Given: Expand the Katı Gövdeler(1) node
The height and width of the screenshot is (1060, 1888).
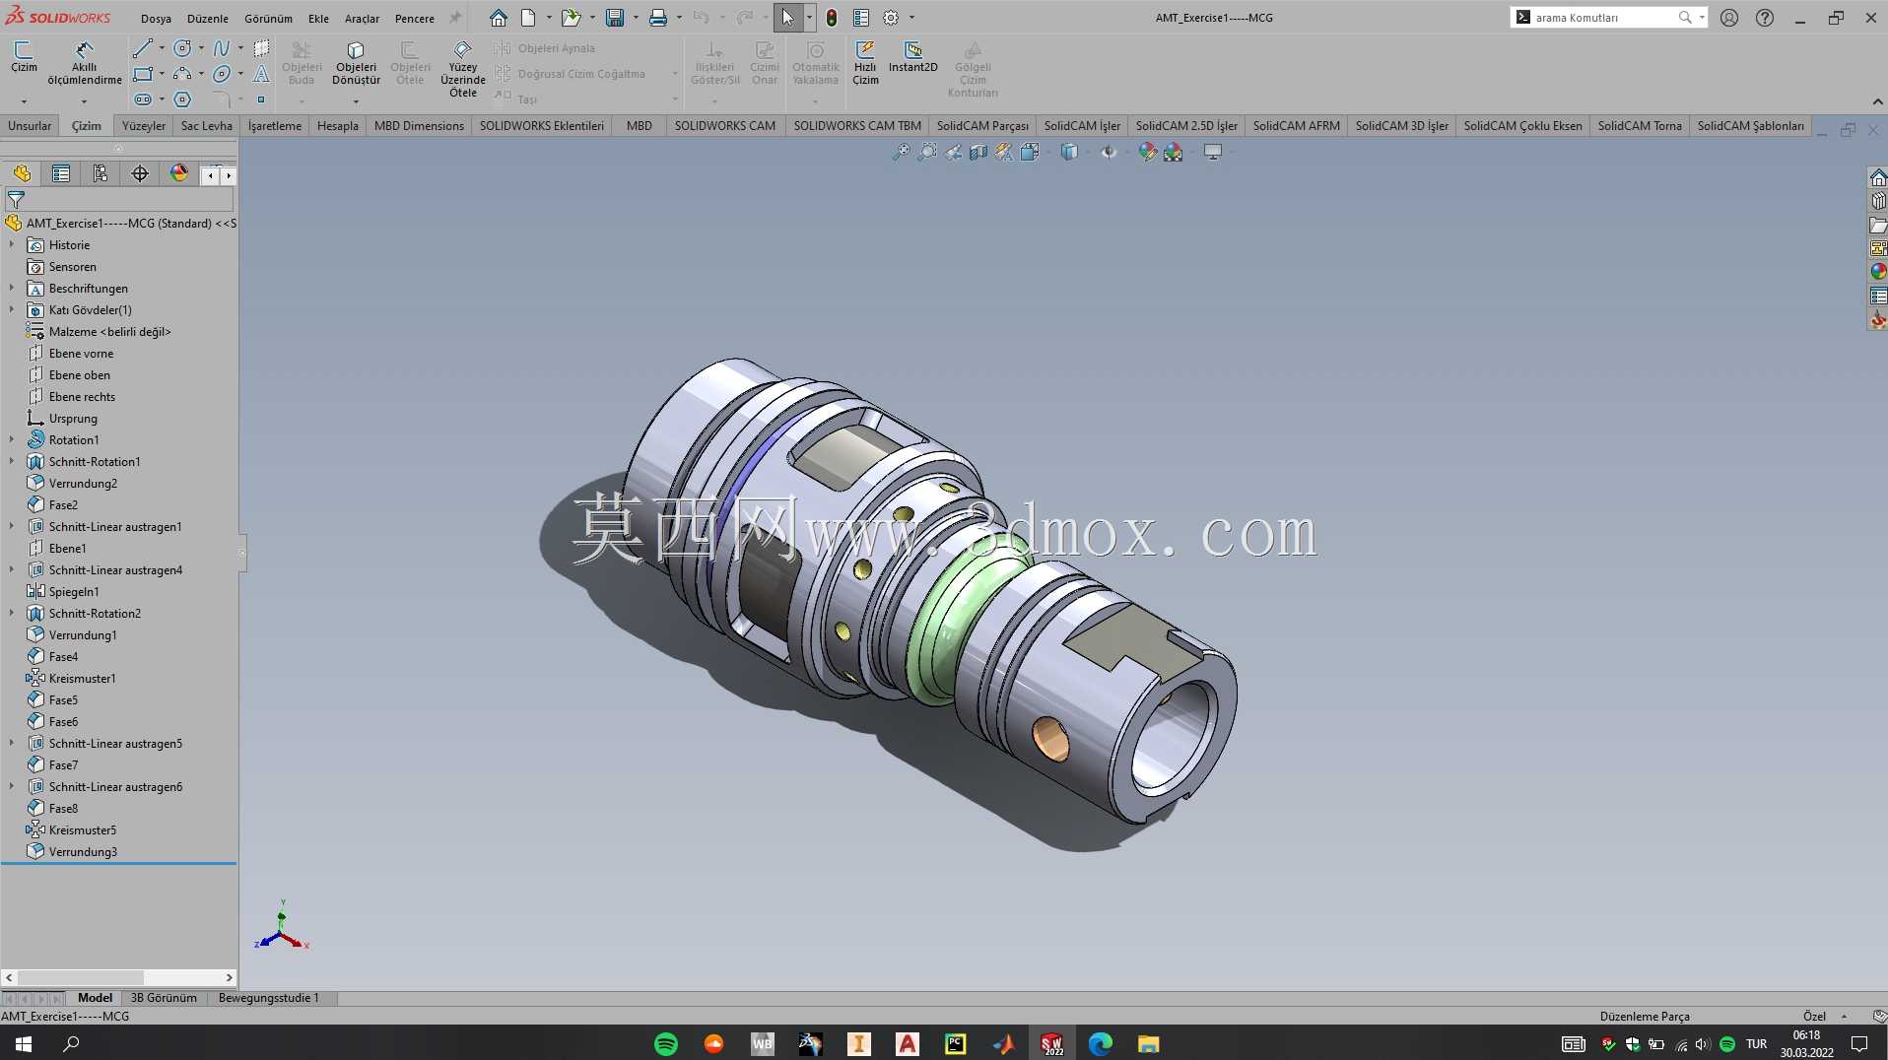Looking at the screenshot, I should [12, 309].
